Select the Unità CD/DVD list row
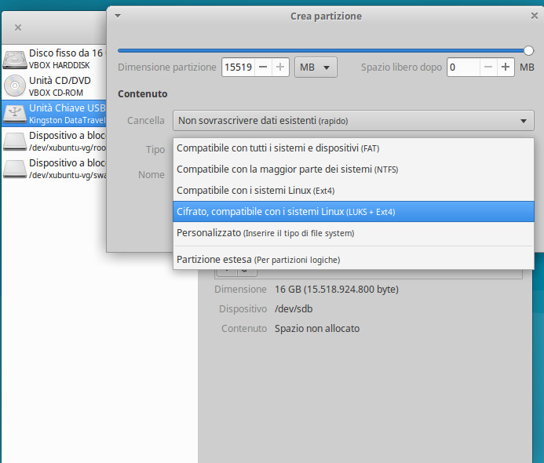Screen dimensions: 544x463 [x=54, y=86]
